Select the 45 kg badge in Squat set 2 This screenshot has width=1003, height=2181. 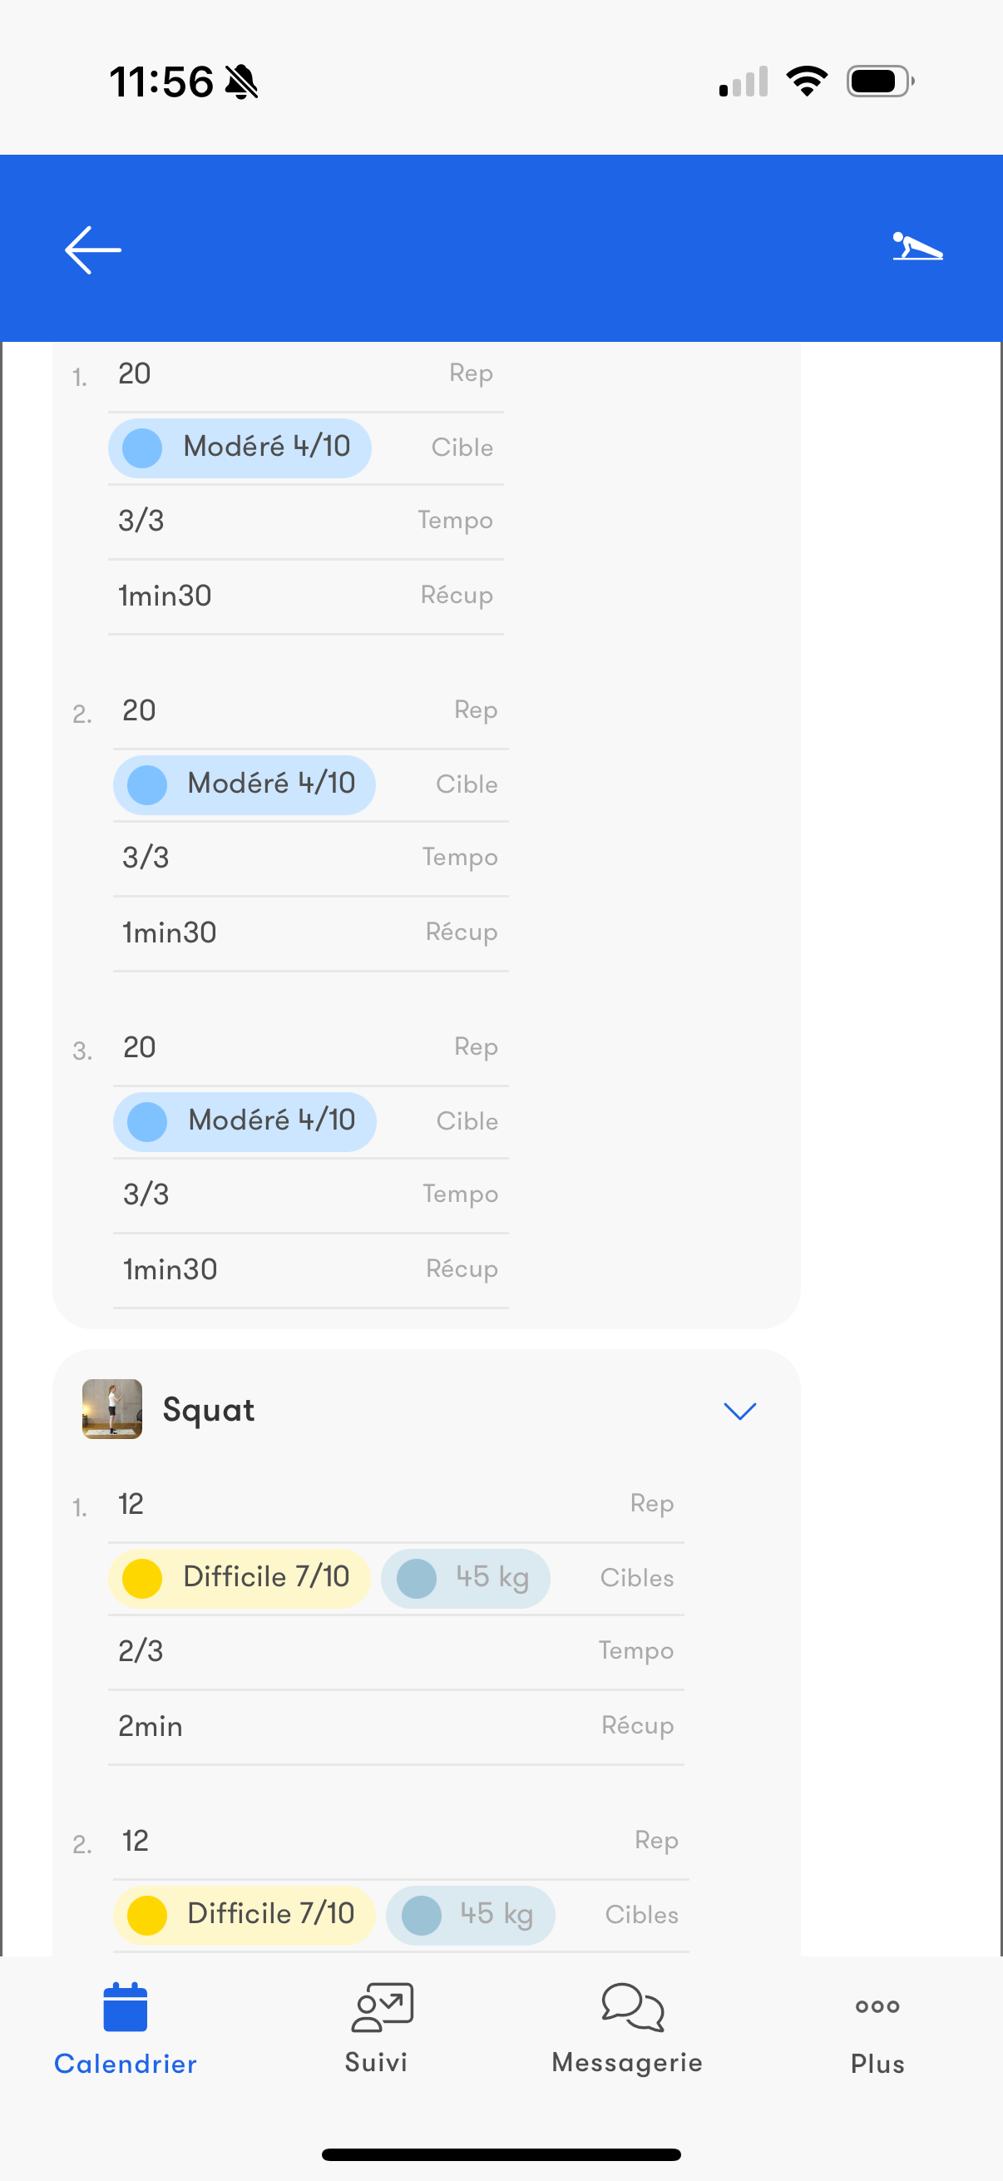tap(471, 1914)
